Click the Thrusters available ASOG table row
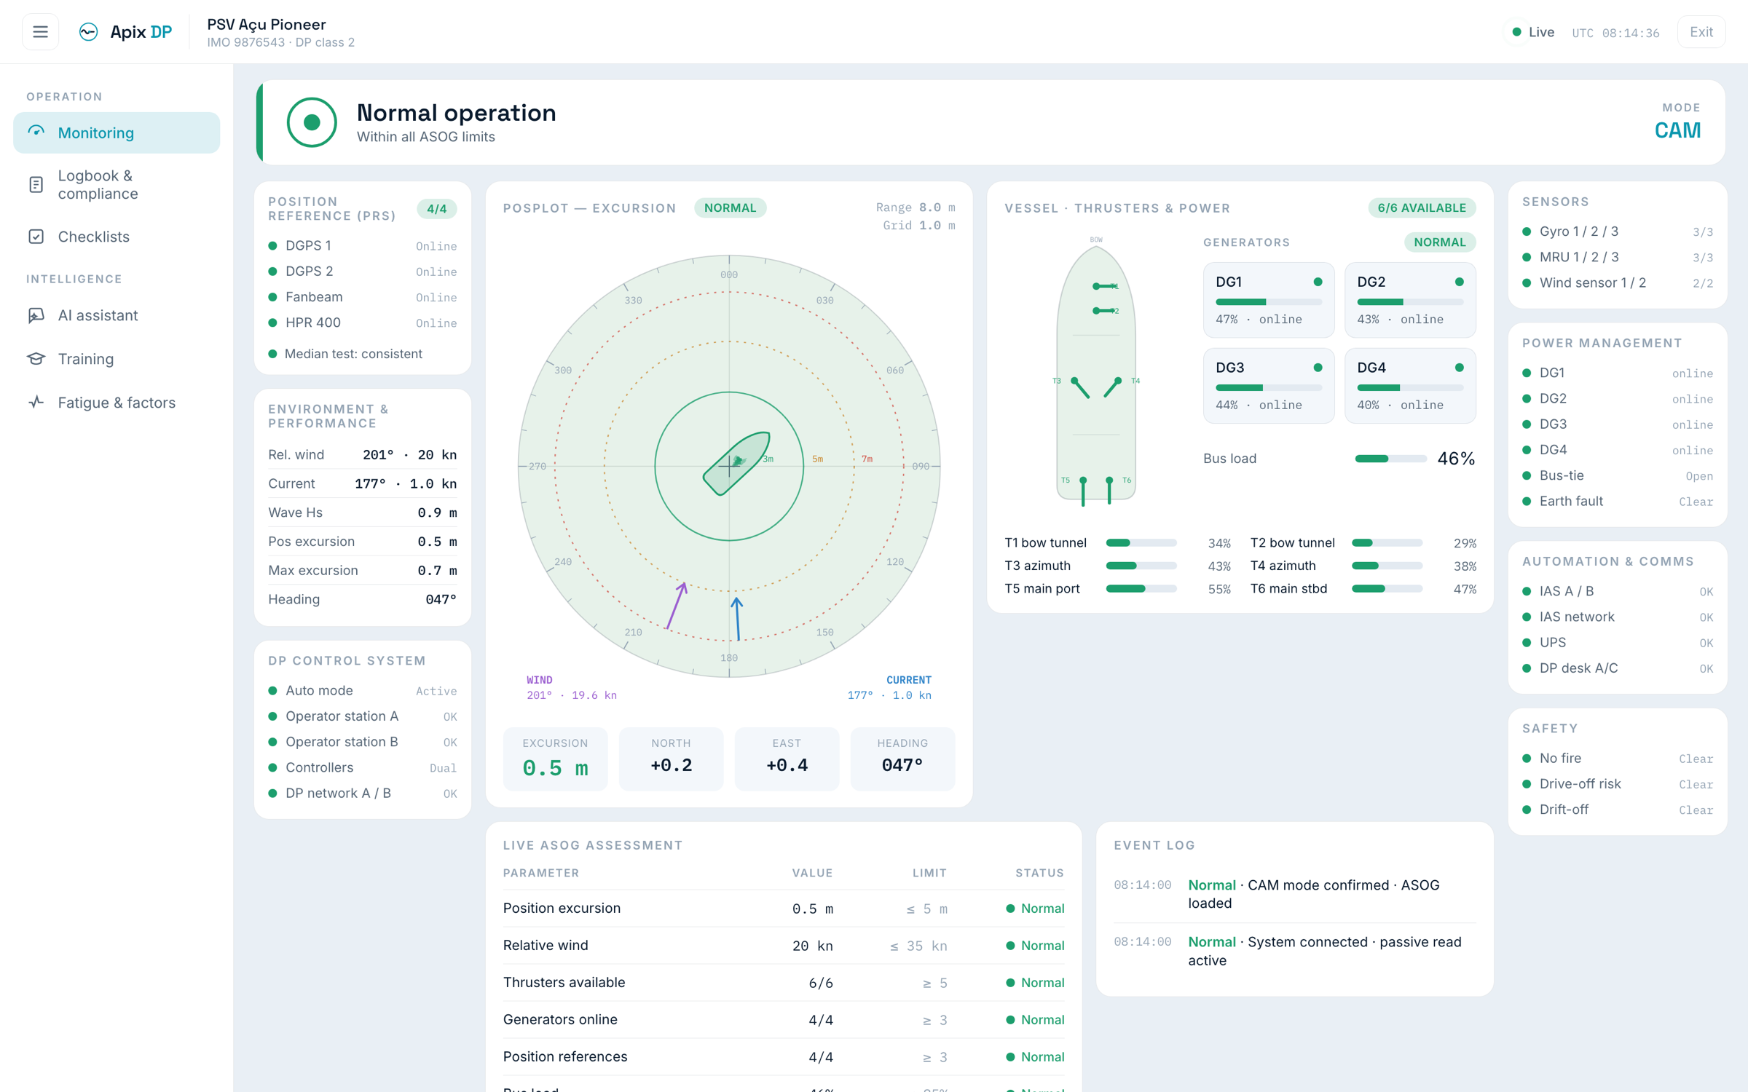 pyautogui.click(x=783, y=983)
